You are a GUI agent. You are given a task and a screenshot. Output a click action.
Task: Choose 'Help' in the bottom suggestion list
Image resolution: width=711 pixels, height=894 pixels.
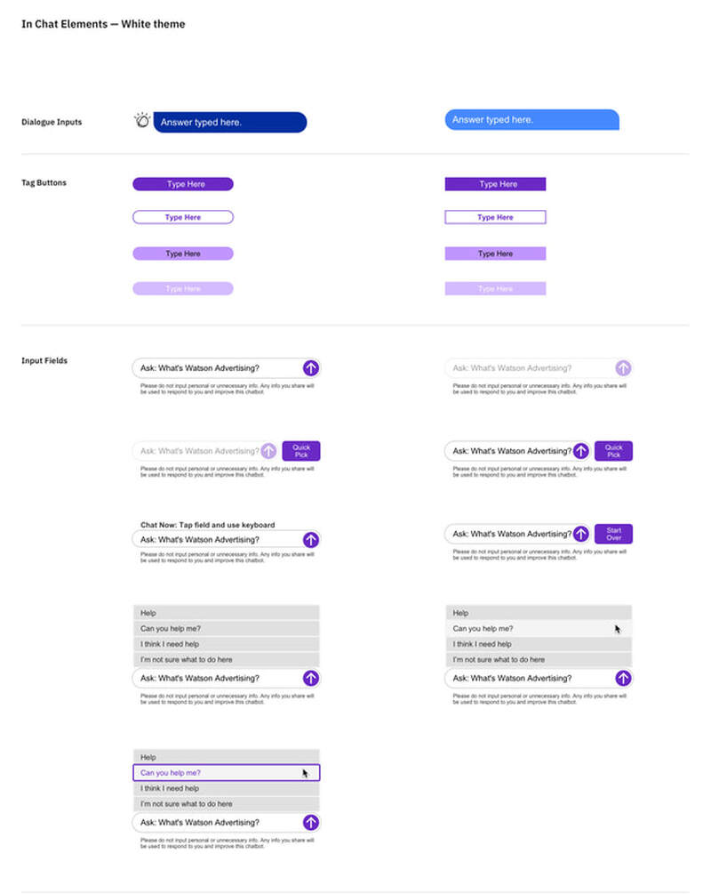226,757
